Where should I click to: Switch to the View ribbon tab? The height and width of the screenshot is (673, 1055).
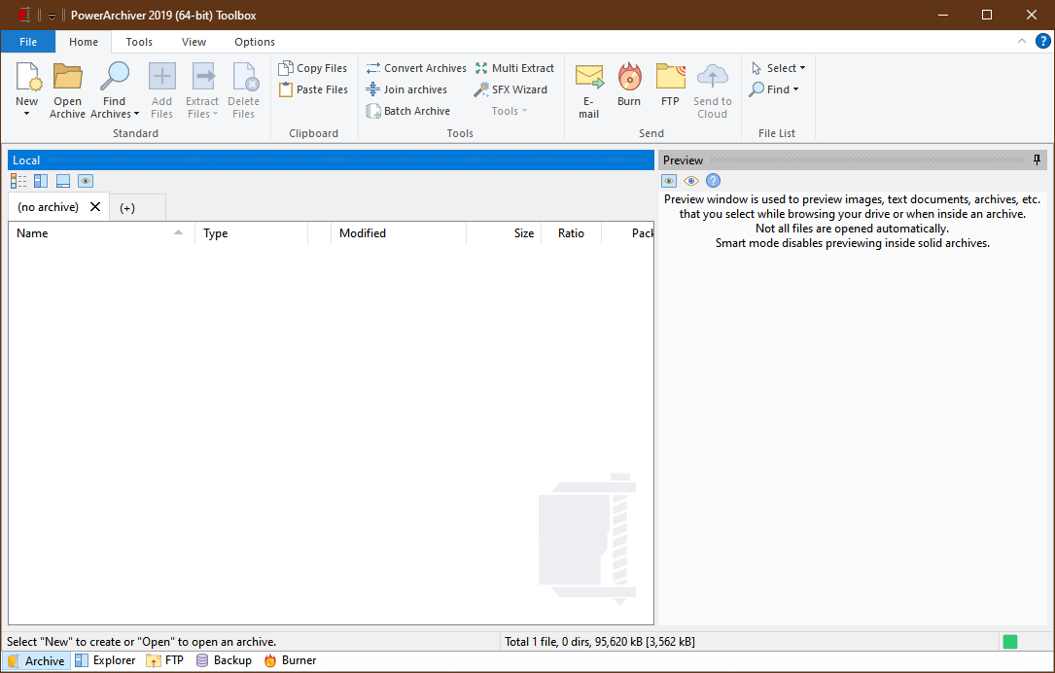click(193, 42)
